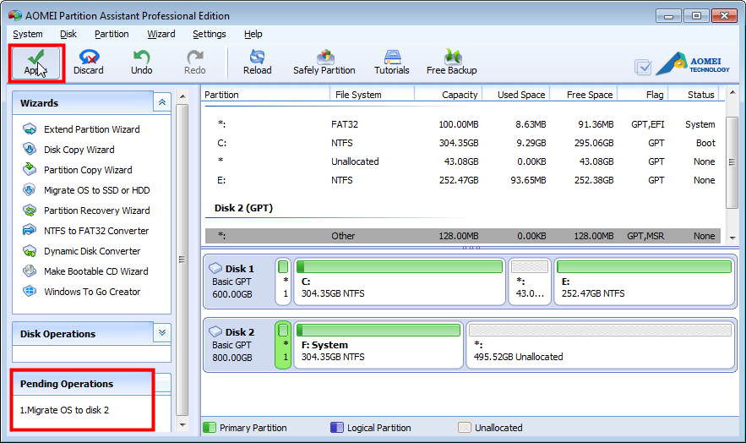Sort by the Partition column header
The image size is (746, 443).
click(x=266, y=94)
